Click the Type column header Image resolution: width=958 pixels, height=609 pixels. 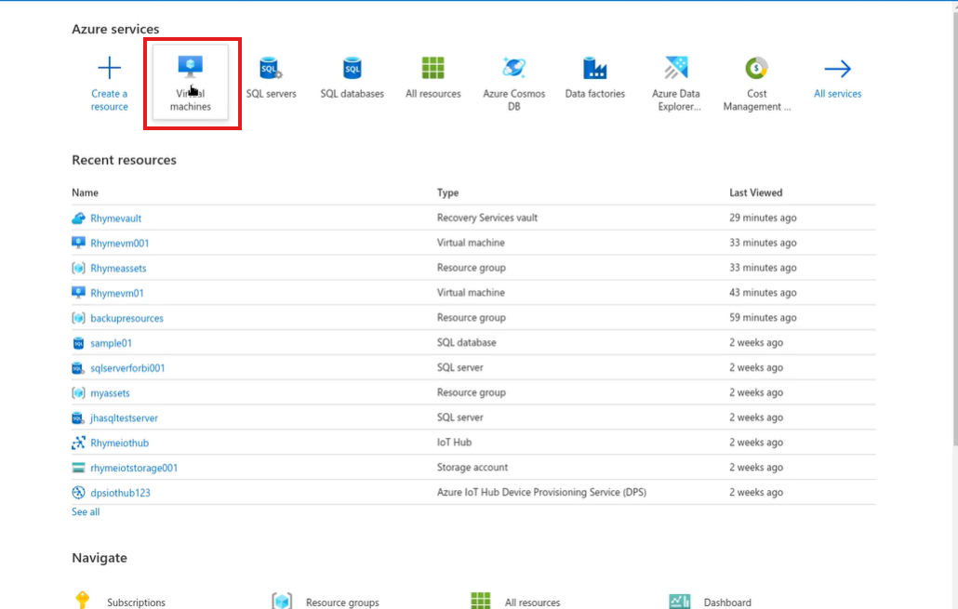coord(447,192)
